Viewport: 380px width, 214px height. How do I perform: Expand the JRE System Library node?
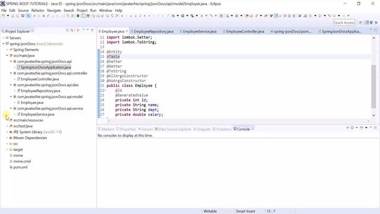tap(7, 132)
